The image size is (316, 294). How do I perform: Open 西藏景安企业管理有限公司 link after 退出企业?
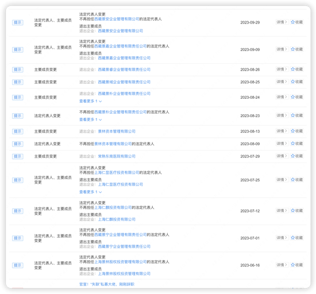(x=120, y=31)
